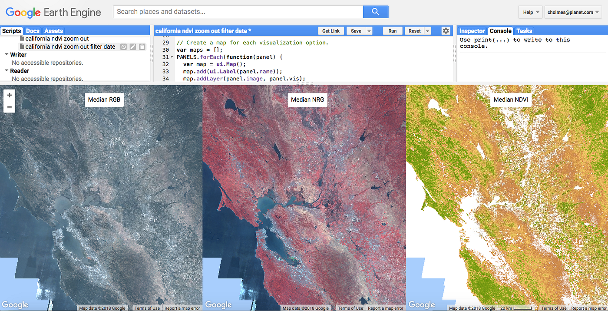The width and height of the screenshot is (608, 311).
Task: Click the pencil rename icon on filter date script
Action: (133, 47)
